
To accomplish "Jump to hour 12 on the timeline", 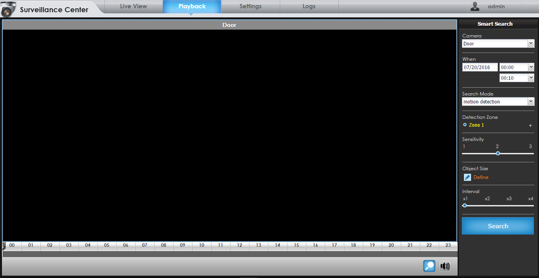I will click(239, 245).
